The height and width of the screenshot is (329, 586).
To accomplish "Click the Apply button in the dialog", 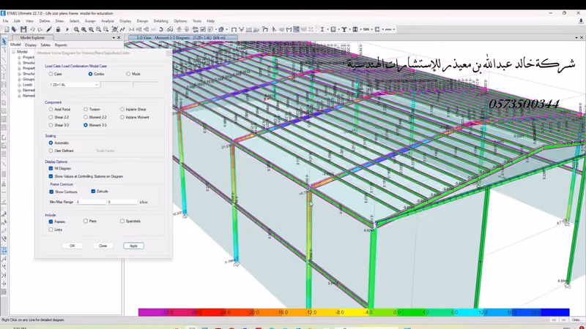I will [x=133, y=246].
